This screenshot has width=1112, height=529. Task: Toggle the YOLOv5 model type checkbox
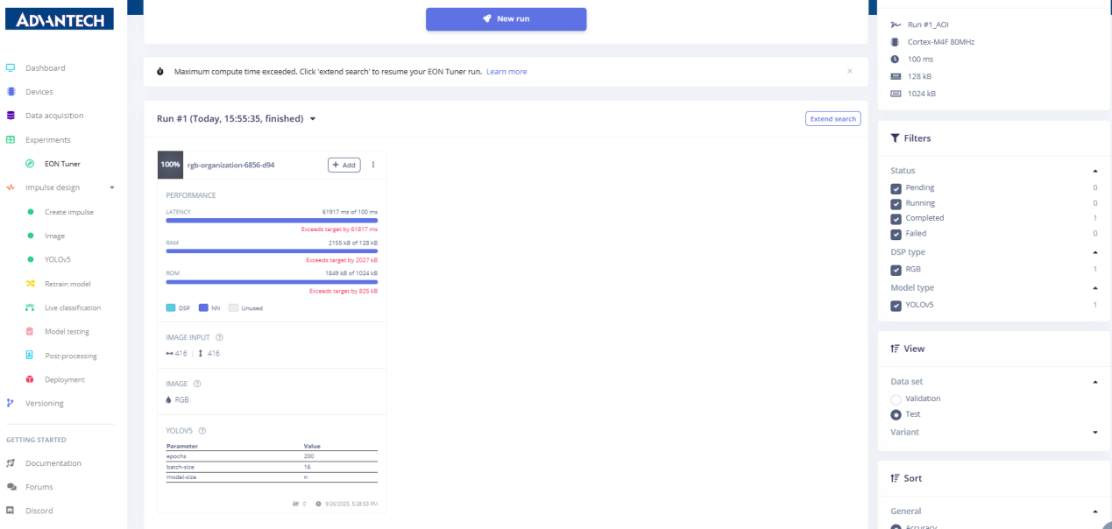click(x=896, y=306)
